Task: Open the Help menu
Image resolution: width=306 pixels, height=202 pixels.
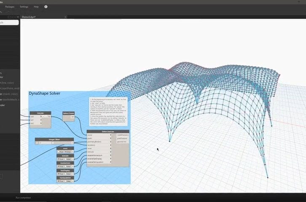Action: (x=36, y=7)
